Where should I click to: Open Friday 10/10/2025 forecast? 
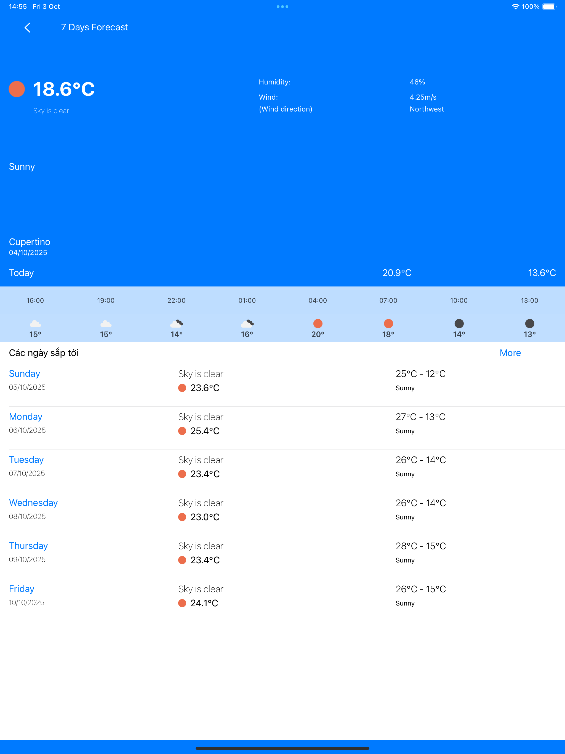tap(22, 589)
